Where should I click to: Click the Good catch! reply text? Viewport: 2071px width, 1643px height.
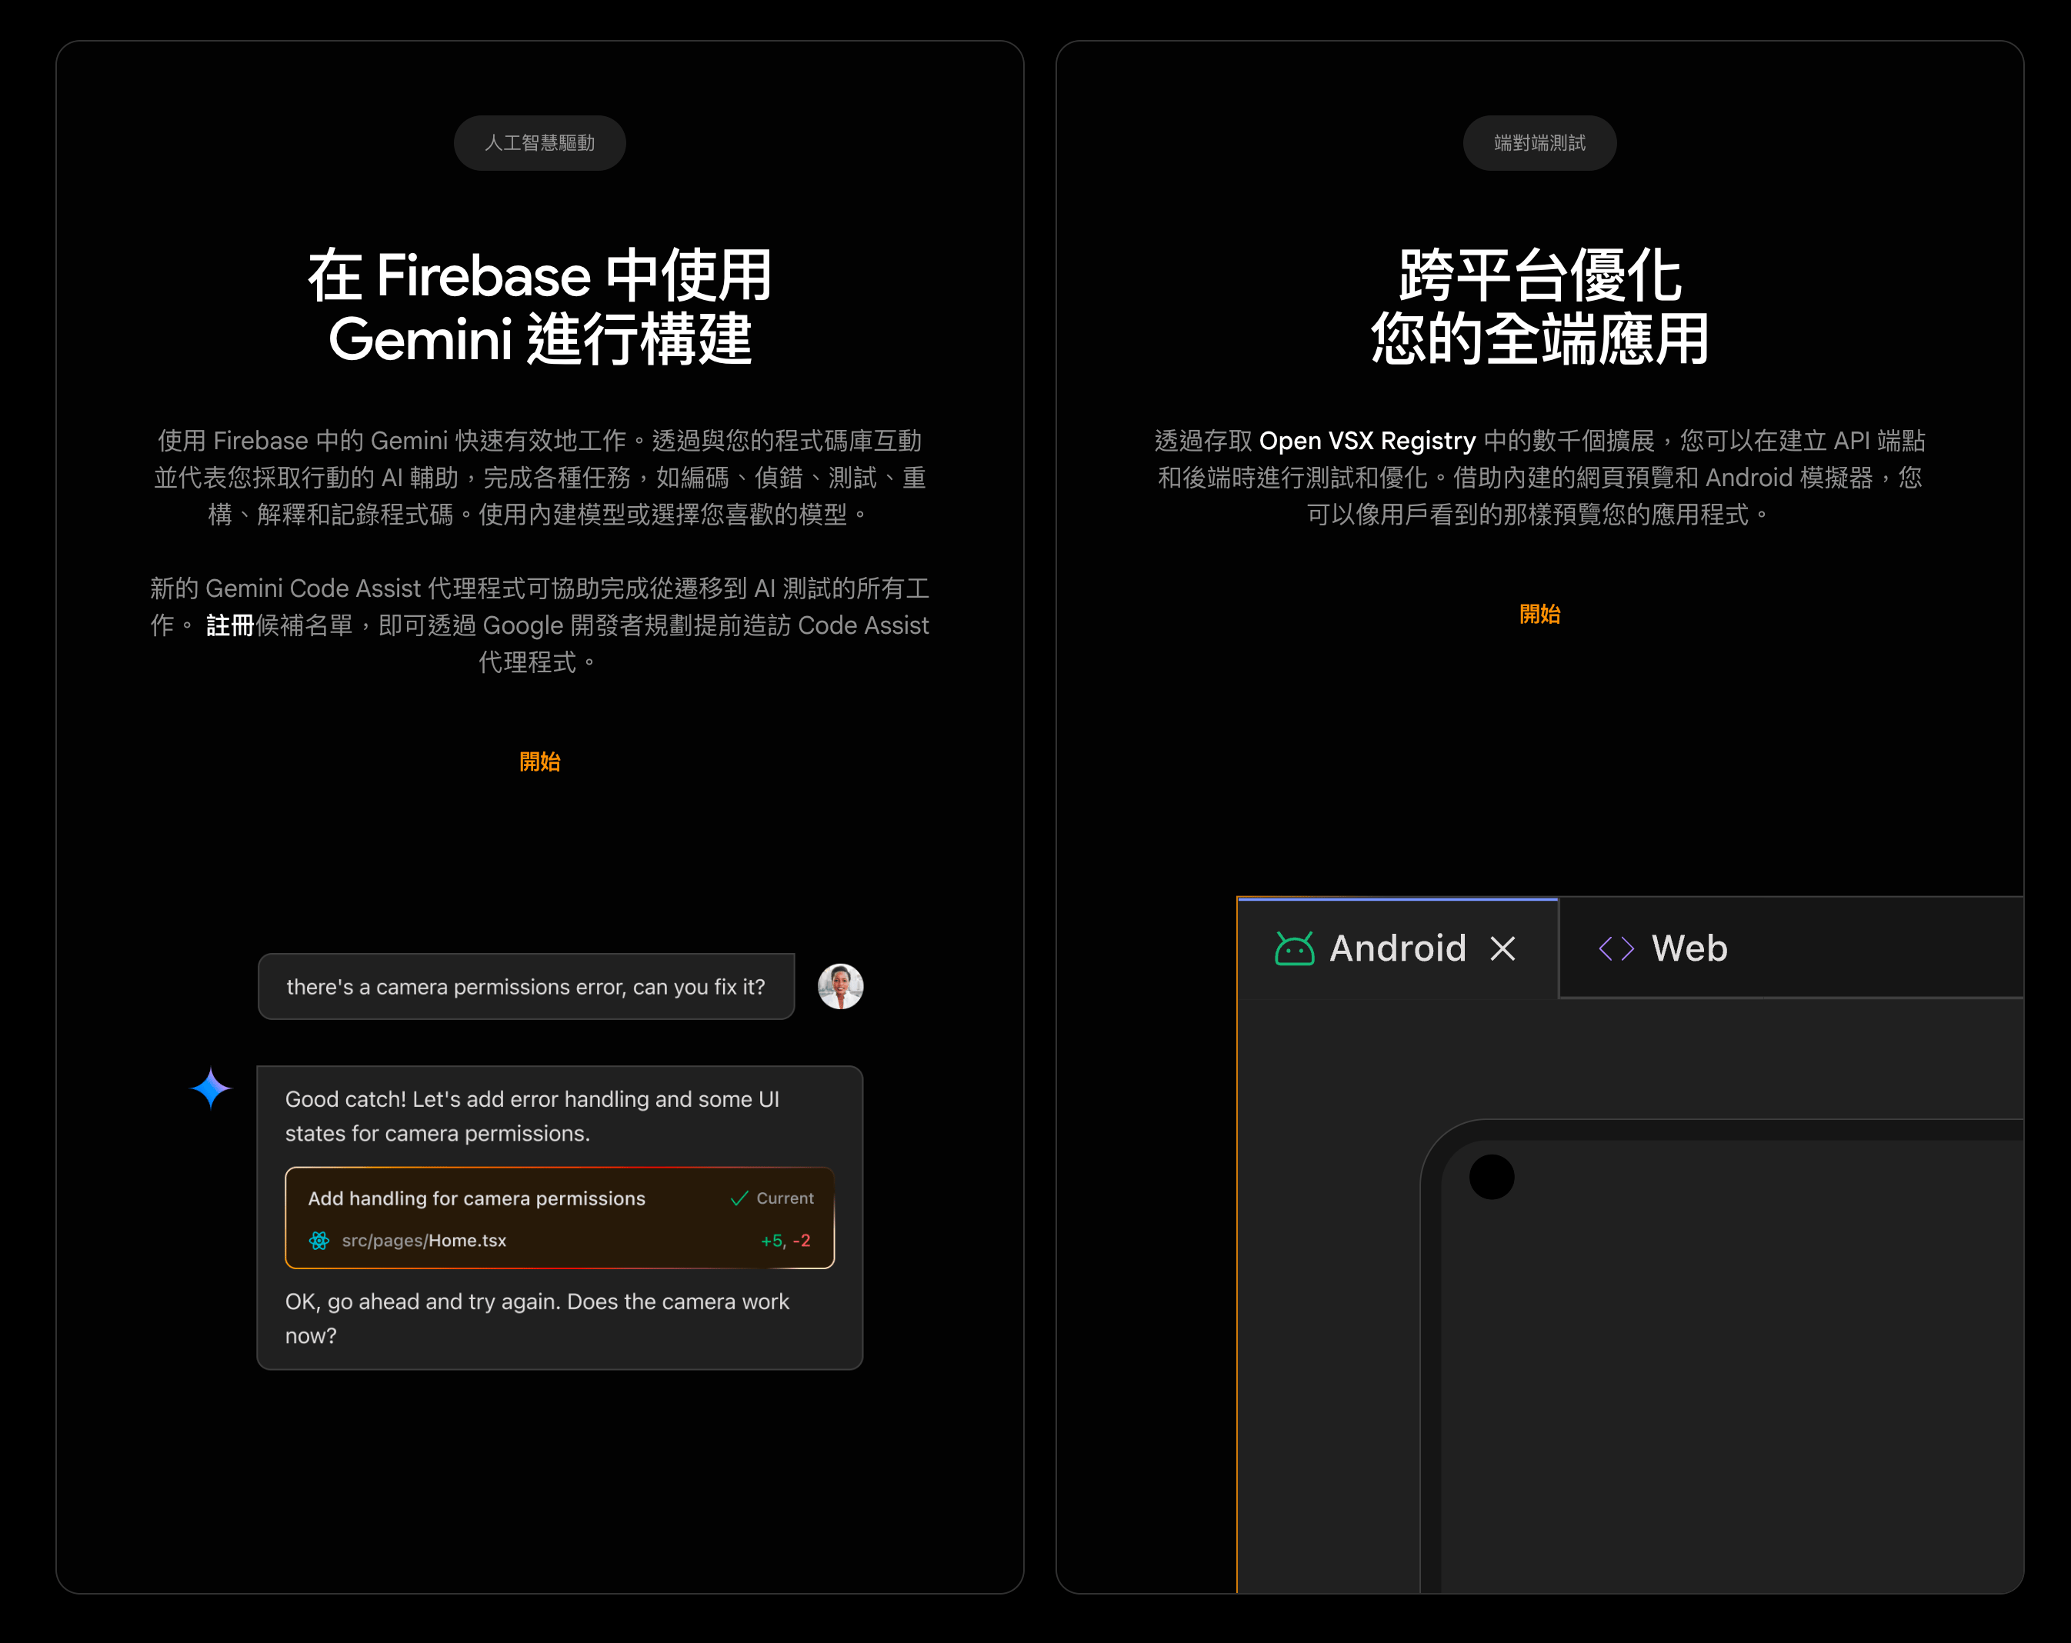point(532,1116)
